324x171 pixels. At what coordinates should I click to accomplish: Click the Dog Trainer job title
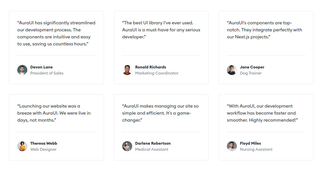(x=251, y=73)
